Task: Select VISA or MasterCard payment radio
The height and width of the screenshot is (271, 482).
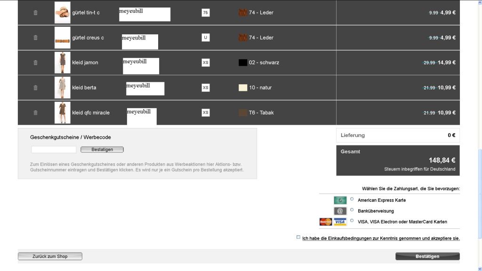Action: 352,221
